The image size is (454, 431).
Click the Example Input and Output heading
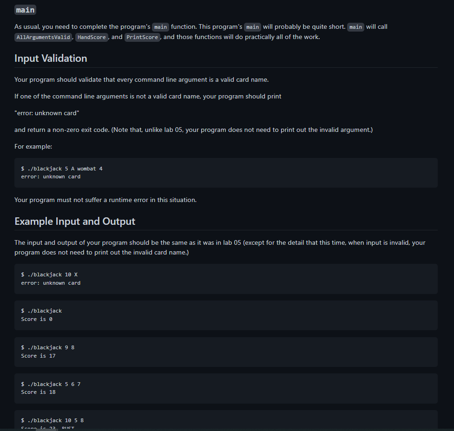coord(75,222)
